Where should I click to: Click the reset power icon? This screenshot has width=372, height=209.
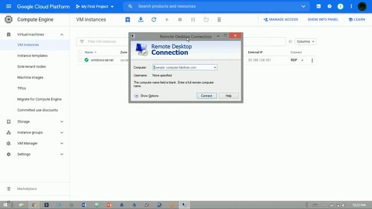[206, 20]
